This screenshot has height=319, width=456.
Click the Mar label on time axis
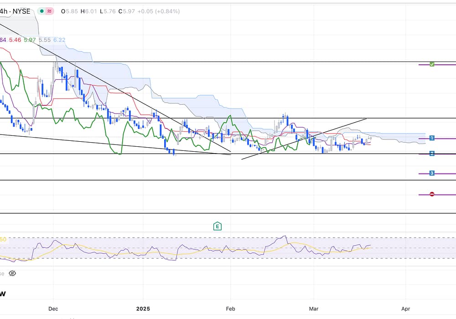pyautogui.click(x=314, y=309)
